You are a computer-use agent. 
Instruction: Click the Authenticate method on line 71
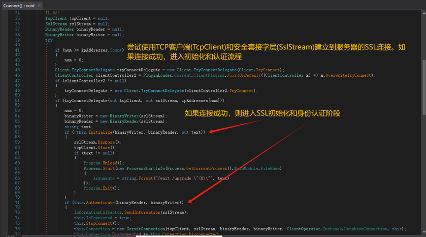tap(100, 203)
